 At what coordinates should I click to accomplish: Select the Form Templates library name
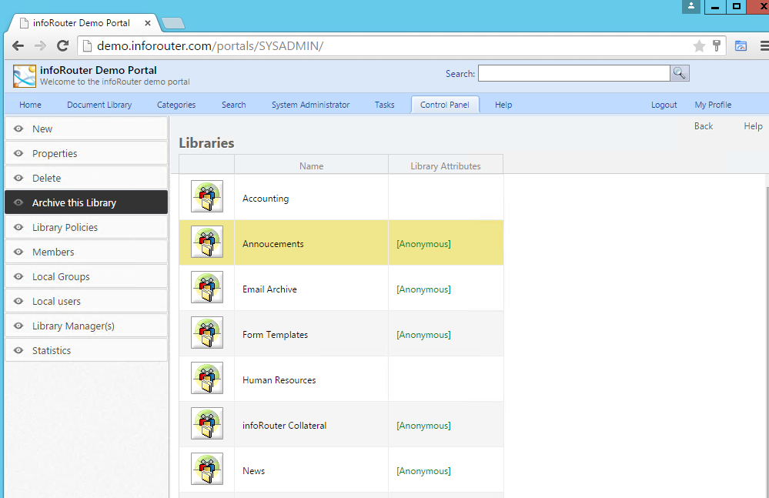point(275,335)
